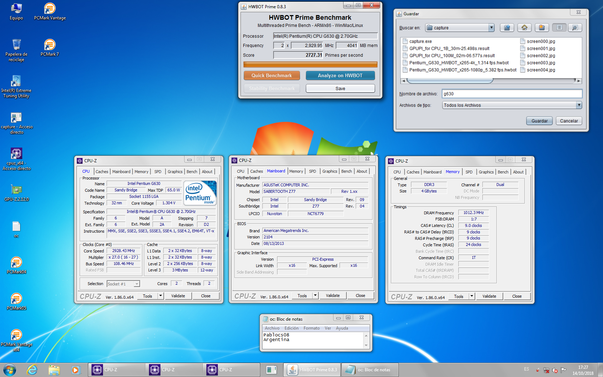Open Memory tab in middle CPU-Z window
The width and height of the screenshot is (603, 377).
click(x=296, y=171)
